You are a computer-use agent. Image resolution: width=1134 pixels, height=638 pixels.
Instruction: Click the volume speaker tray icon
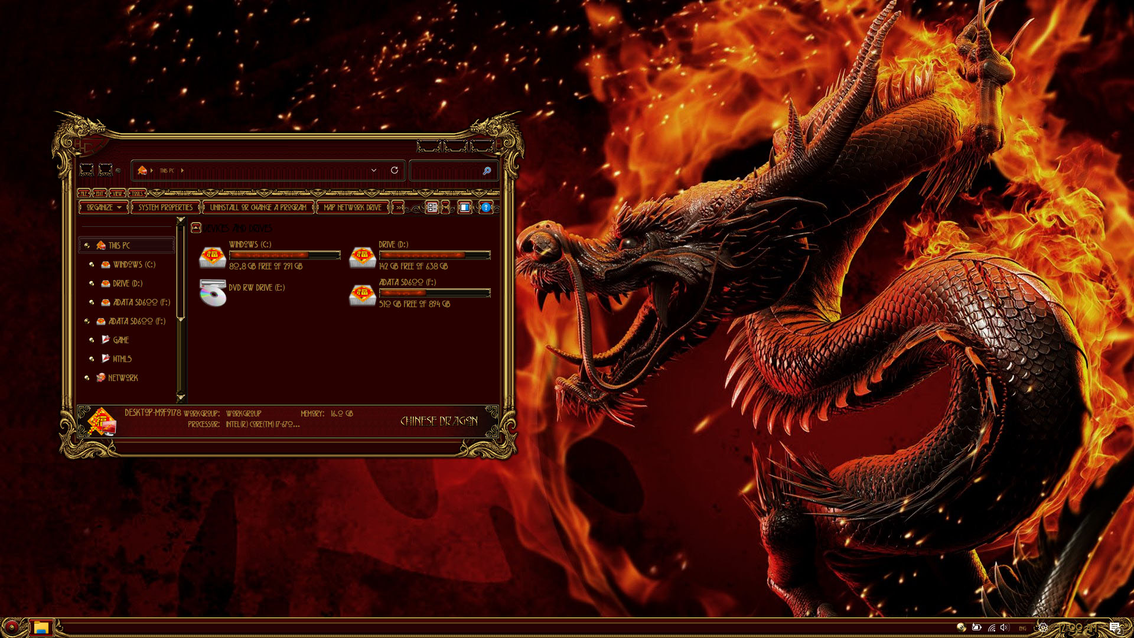[x=1004, y=627]
